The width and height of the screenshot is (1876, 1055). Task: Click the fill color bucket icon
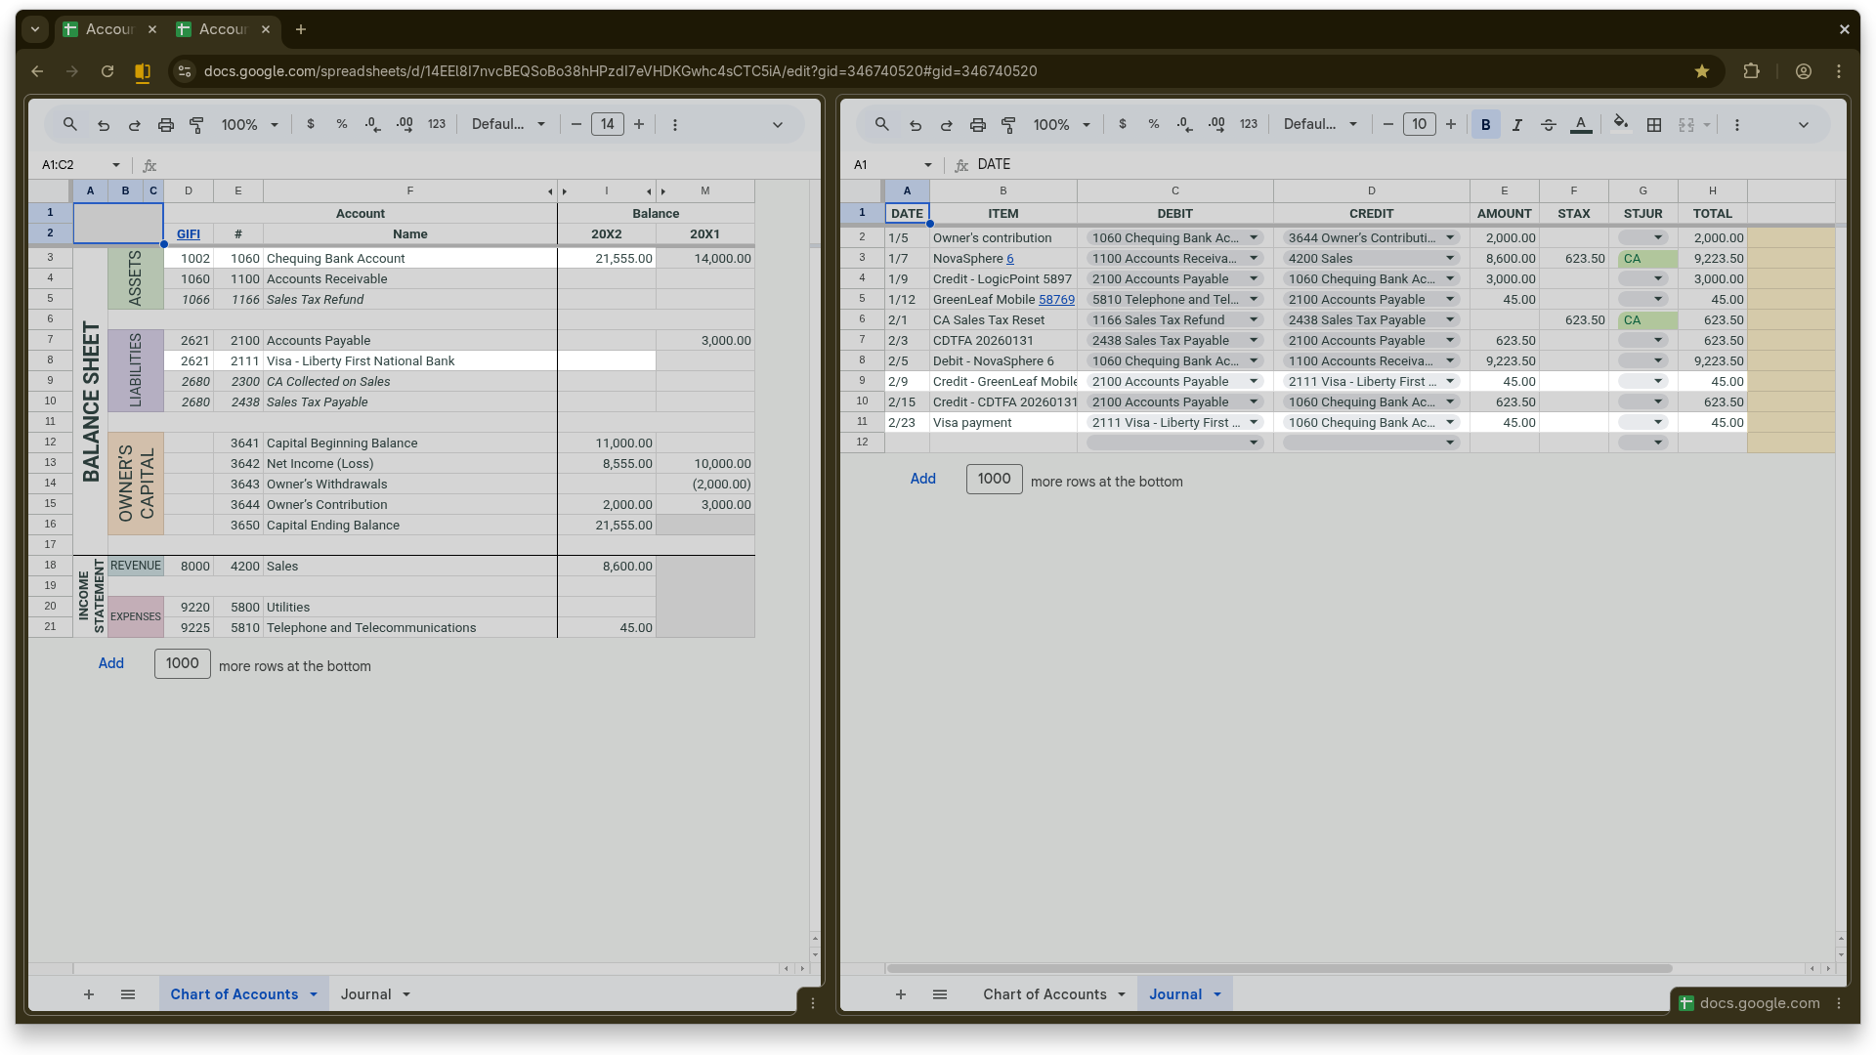(1620, 124)
